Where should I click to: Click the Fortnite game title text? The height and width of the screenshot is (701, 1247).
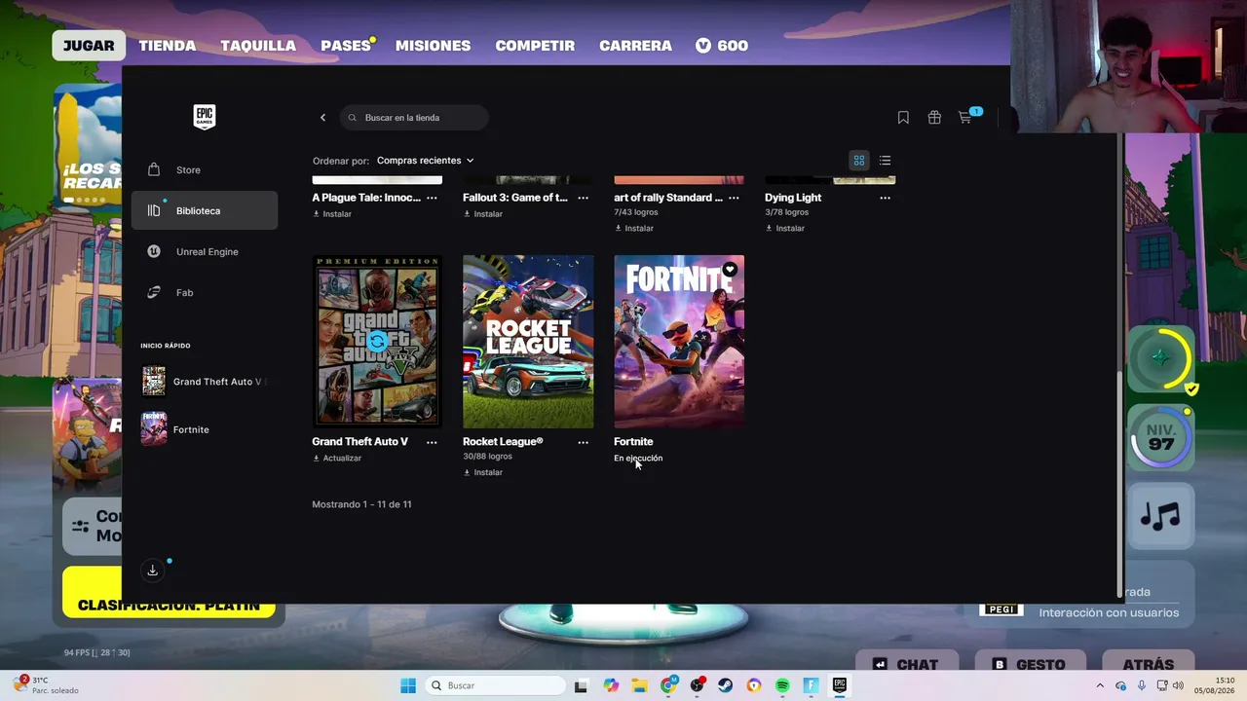click(x=633, y=442)
